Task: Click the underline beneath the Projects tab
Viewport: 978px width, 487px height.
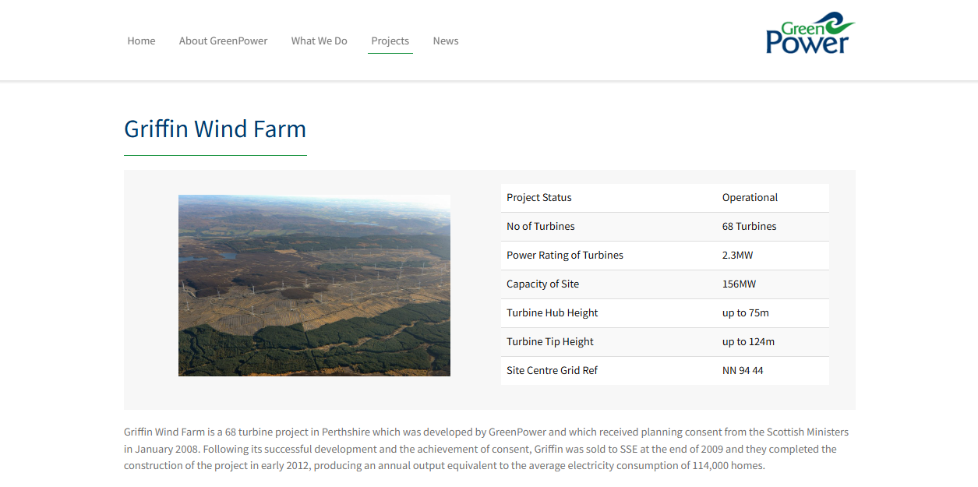Action: [x=390, y=53]
